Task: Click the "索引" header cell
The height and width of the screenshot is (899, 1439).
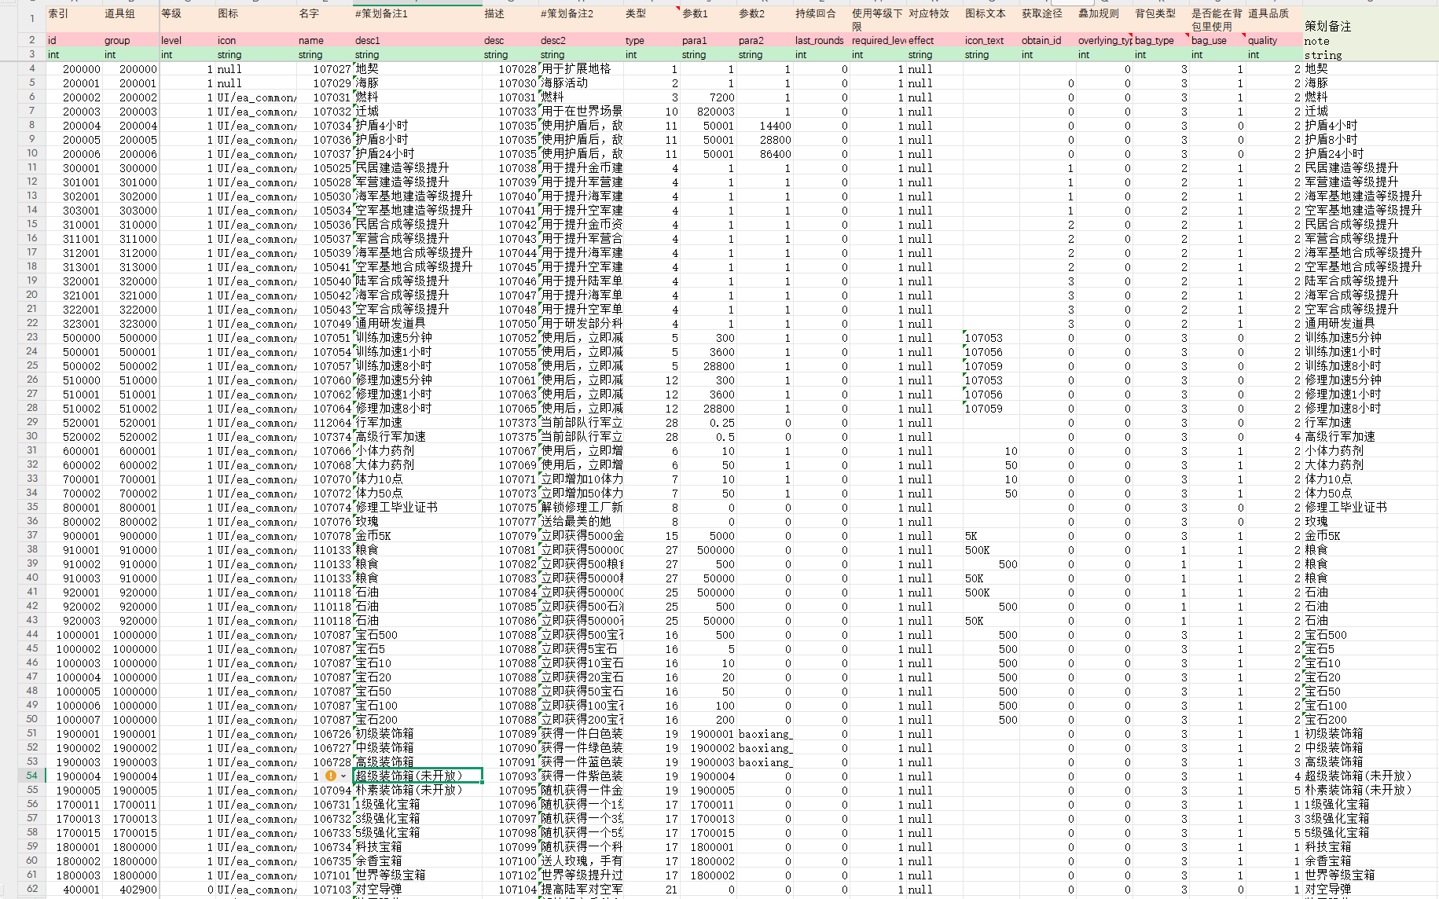Action: (74, 14)
